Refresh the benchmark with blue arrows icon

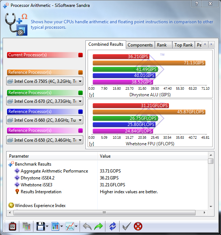tap(113, 226)
